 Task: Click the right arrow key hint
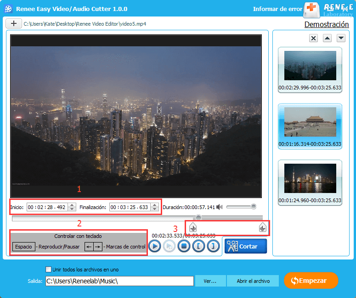(98, 247)
